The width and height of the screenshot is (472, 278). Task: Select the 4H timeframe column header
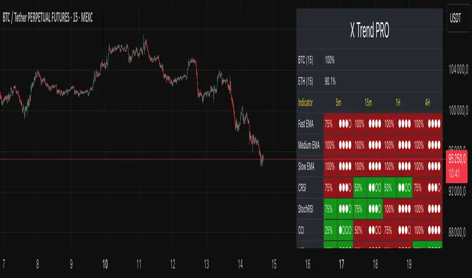tap(427, 103)
